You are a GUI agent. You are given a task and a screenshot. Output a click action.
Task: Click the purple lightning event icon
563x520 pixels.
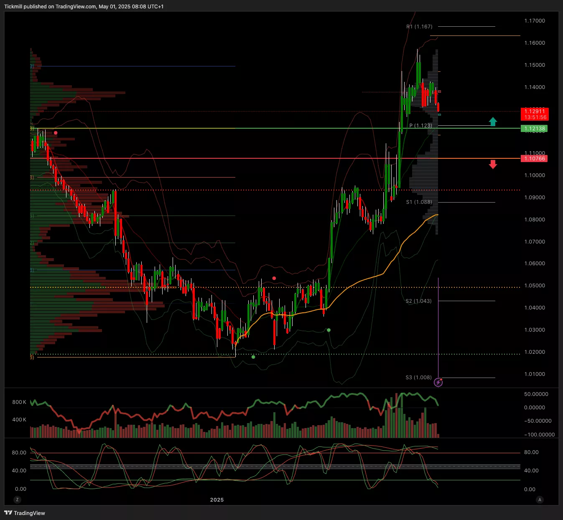click(x=438, y=382)
